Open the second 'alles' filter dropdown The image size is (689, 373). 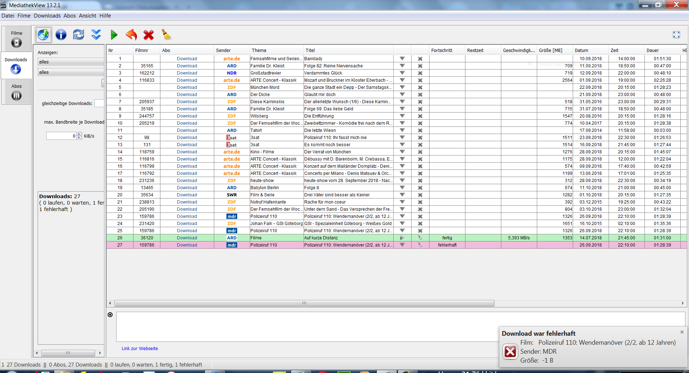[x=71, y=72]
